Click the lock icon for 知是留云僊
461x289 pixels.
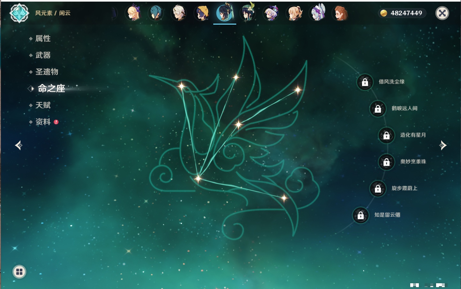(x=360, y=215)
